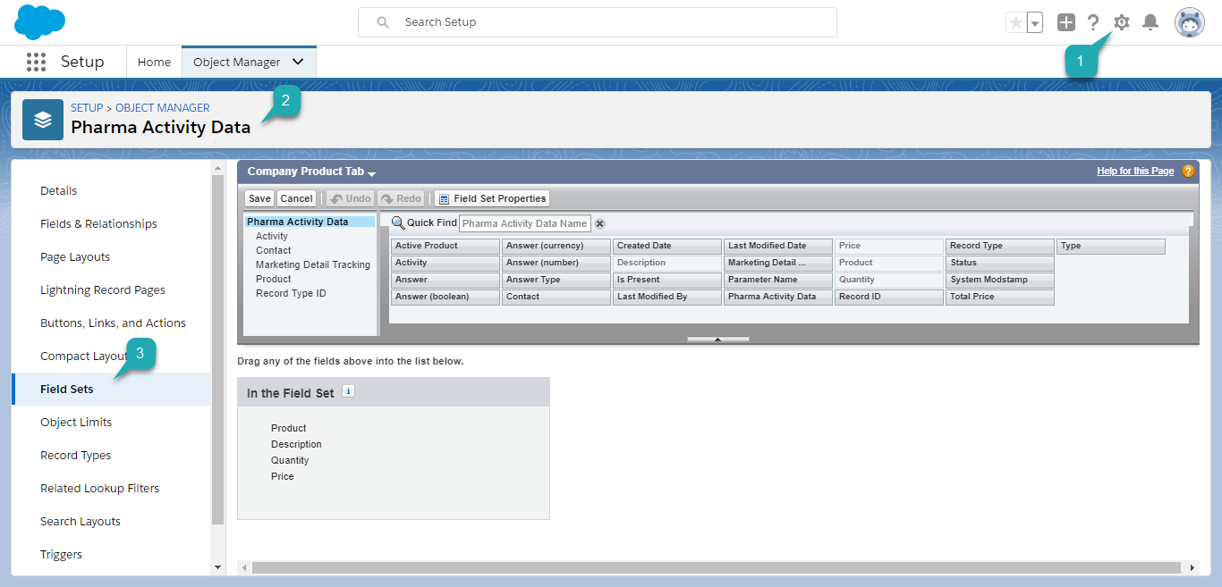
Task: Select Page Layouts from the sidebar
Action: coord(75,256)
